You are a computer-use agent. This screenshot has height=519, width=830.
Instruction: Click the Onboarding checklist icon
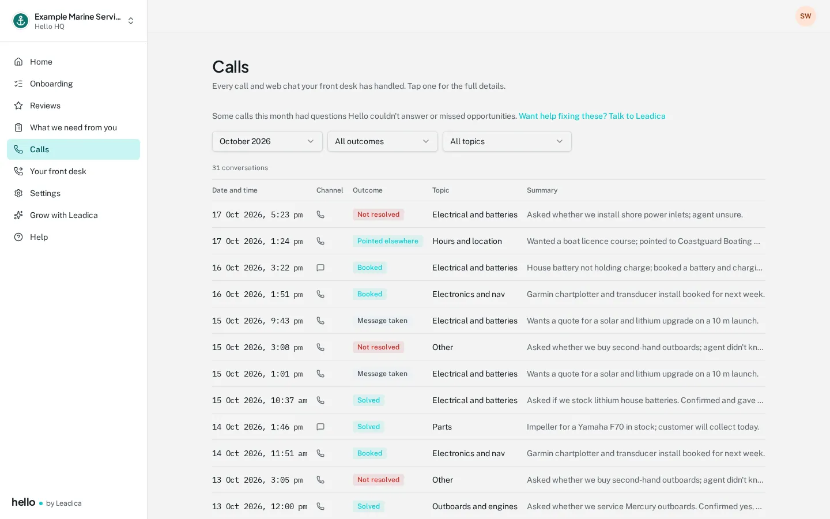(18, 84)
